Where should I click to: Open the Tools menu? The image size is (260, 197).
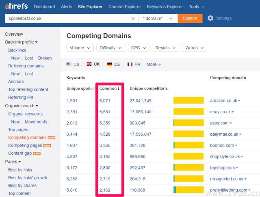[x=197, y=7]
